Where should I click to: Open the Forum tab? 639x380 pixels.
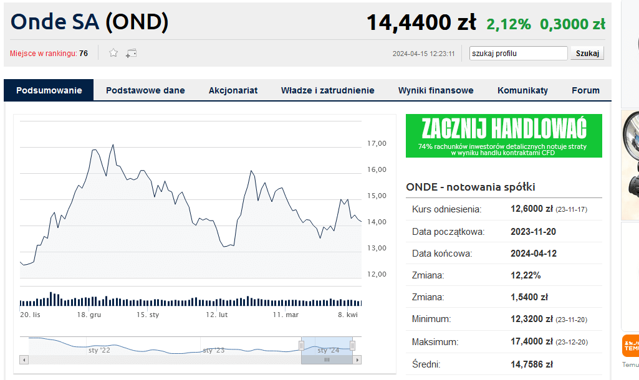[585, 90]
